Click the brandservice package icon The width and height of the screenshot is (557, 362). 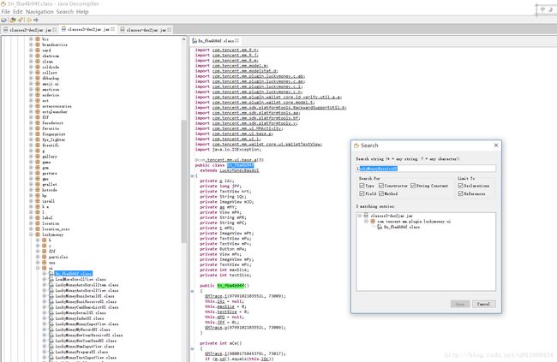(38, 45)
